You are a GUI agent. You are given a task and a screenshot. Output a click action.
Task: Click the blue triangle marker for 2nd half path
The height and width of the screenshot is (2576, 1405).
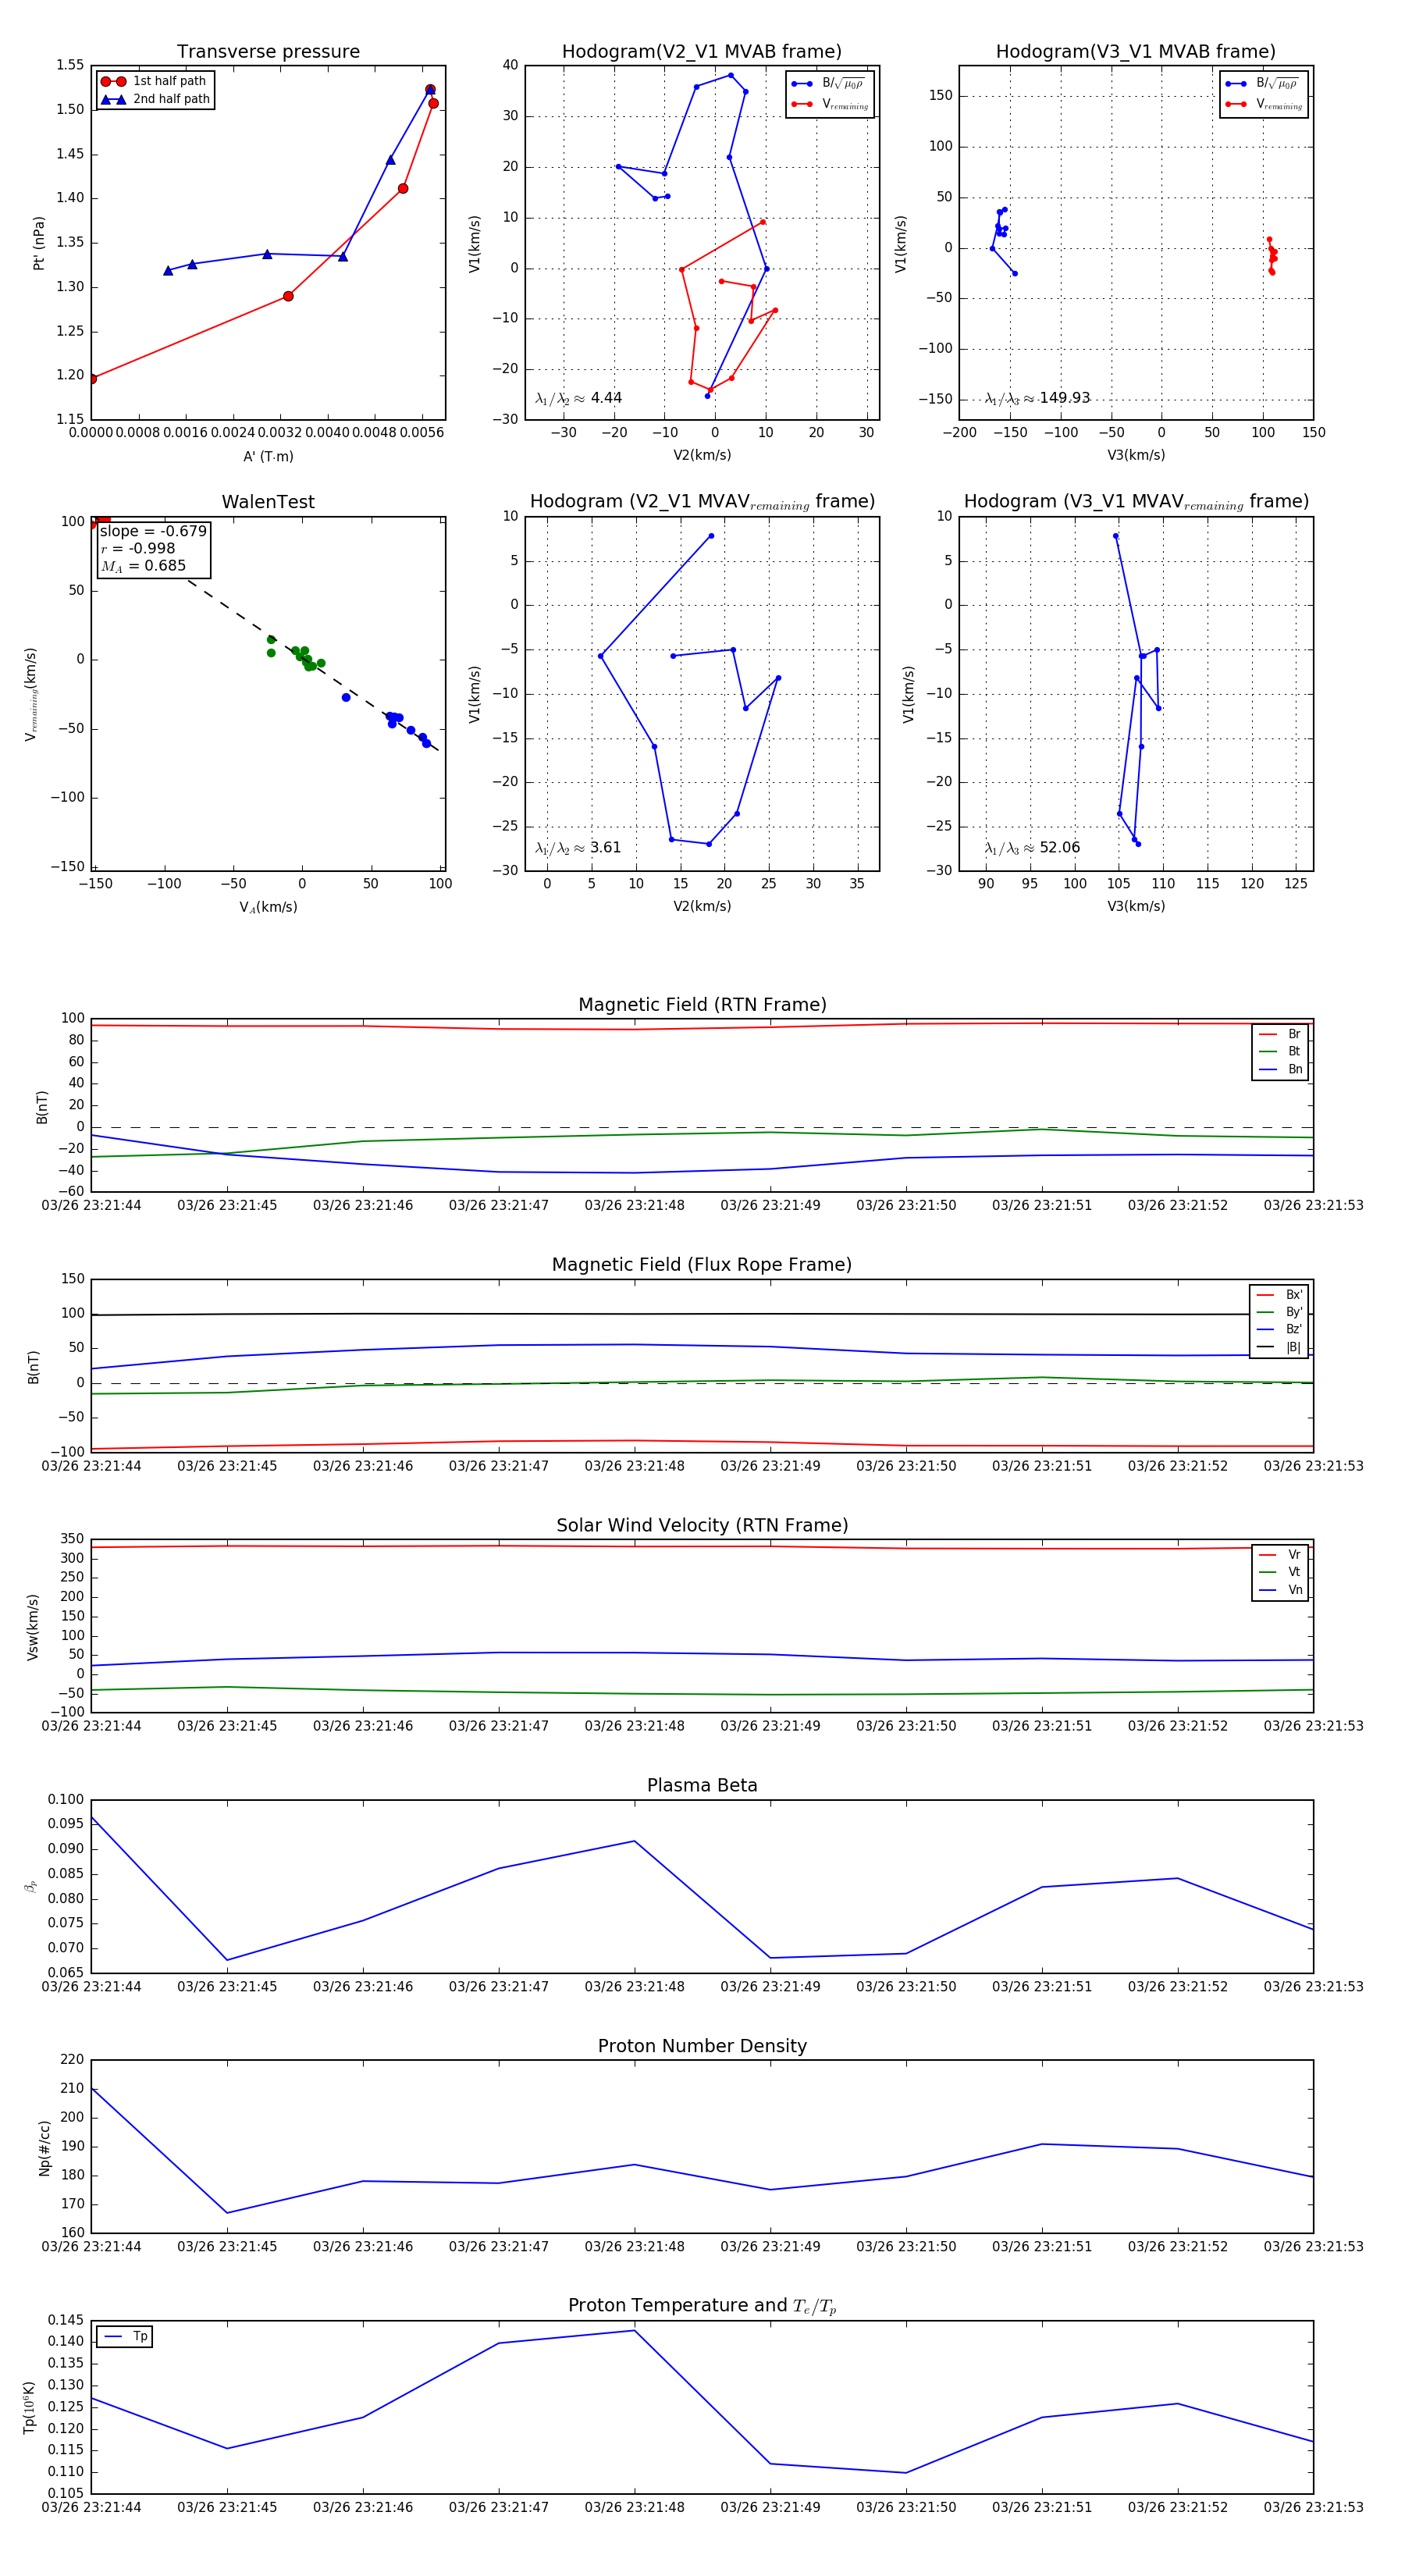[113, 99]
